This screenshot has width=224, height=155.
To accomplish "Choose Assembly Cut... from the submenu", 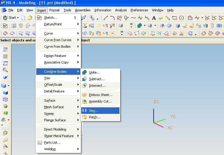I will (x=100, y=101).
